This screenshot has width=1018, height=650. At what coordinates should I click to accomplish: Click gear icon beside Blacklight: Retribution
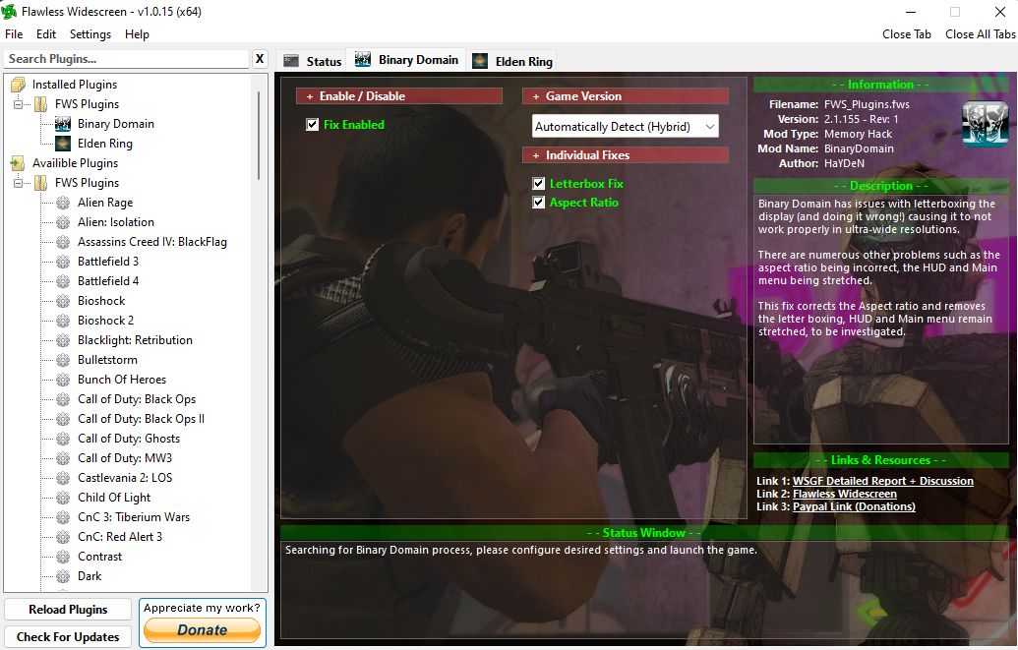coord(63,340)
